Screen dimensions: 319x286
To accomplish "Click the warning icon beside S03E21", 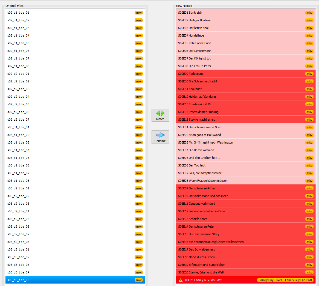I will [x=180, y=280].
